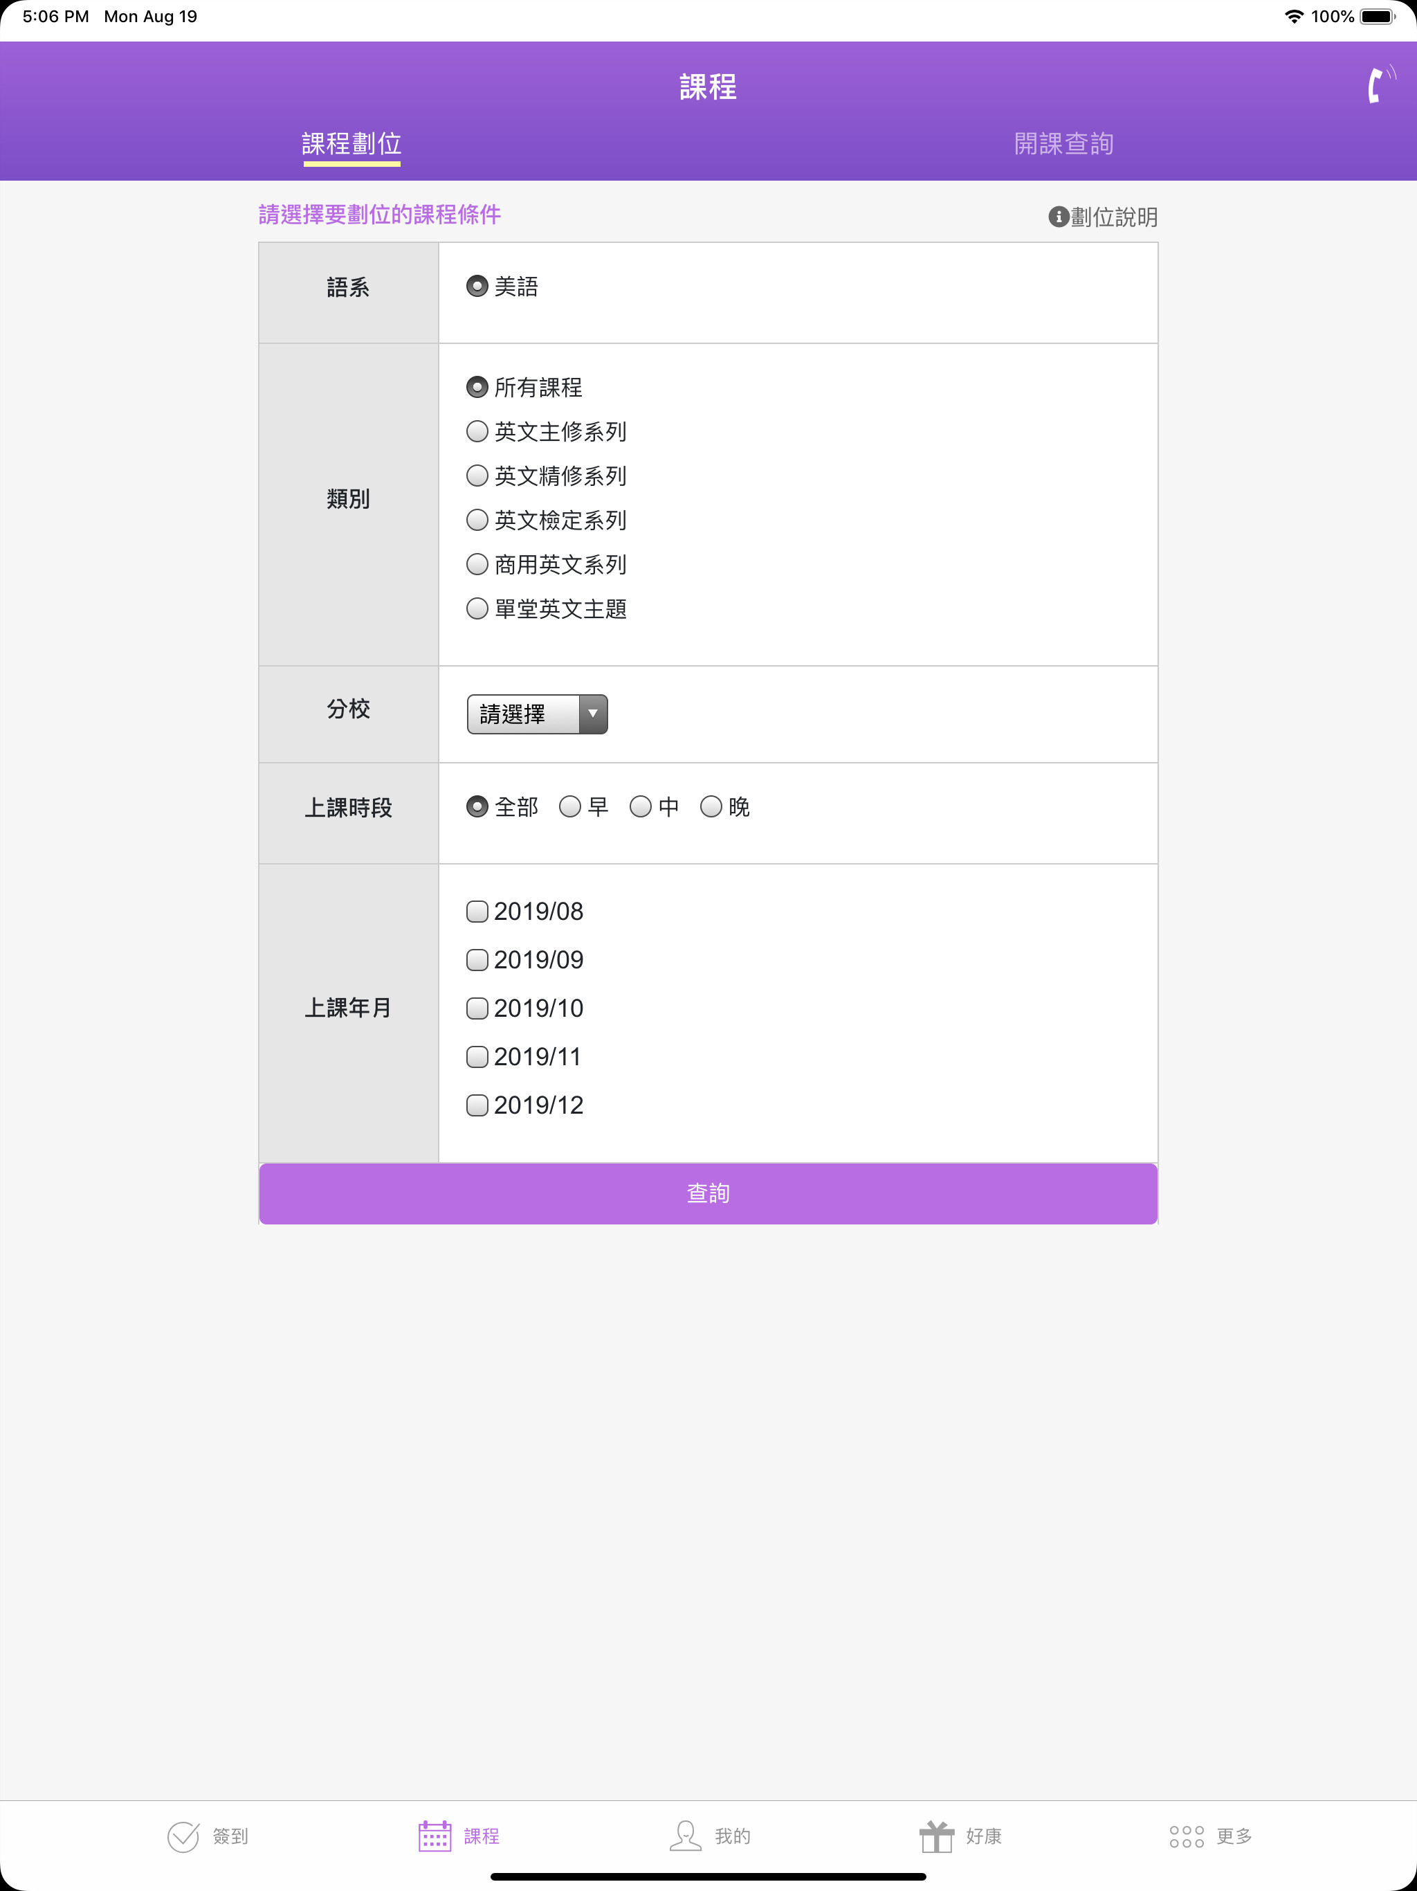The height and width of the screenshot is (1891, 1417).
Task: Tap the home indicator bar at bottom
Action: point(708,1876)
